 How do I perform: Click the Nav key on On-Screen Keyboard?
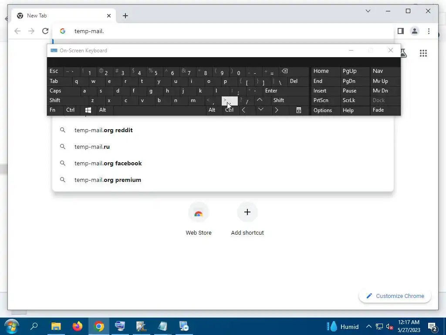[x=385, y=71]
